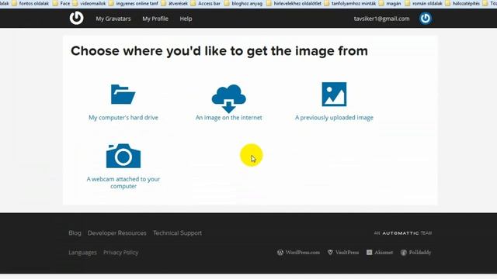Image resolution: width=497 pixels, height=279 pixels.
Task: Click the Gravatar logo in the header
Action: (76, 18)
